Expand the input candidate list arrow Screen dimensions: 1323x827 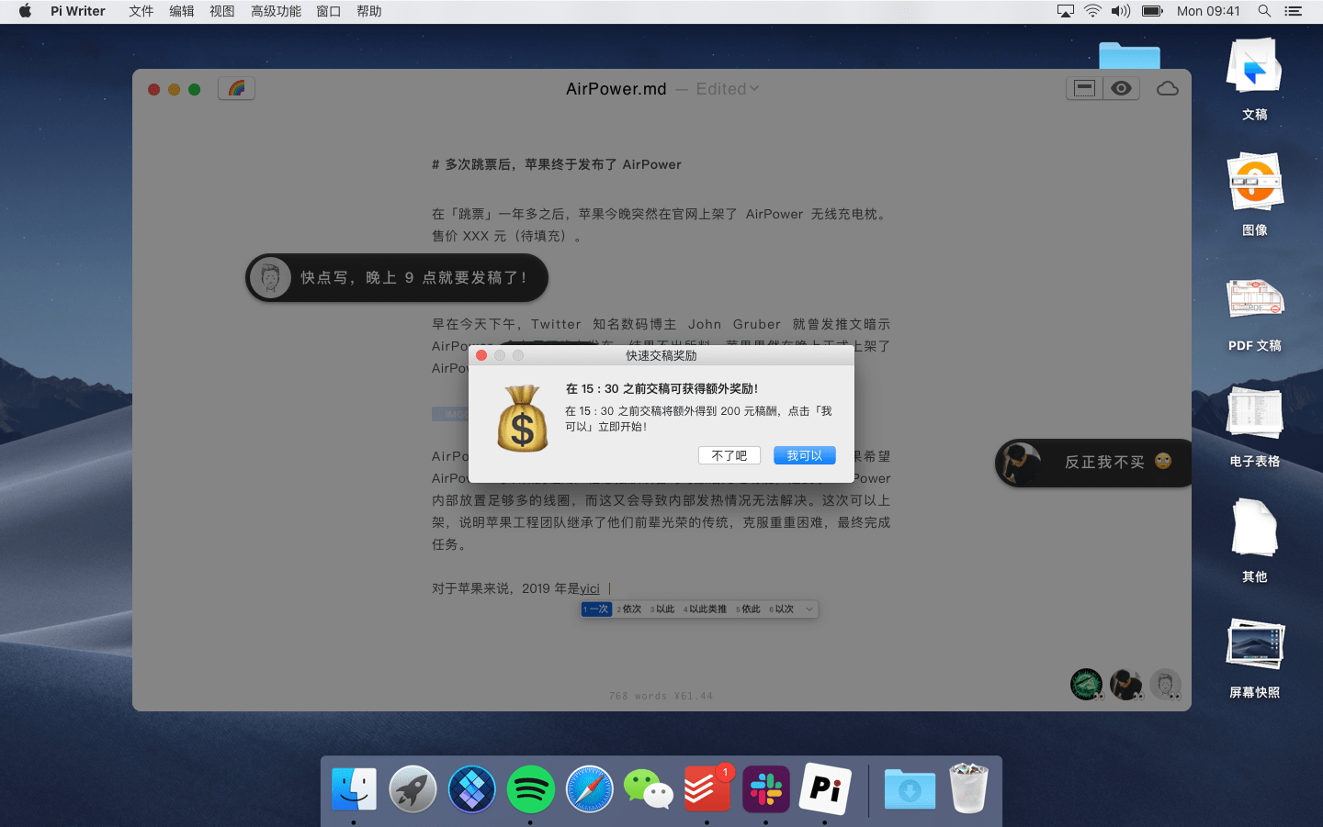[x=809, y=609]
